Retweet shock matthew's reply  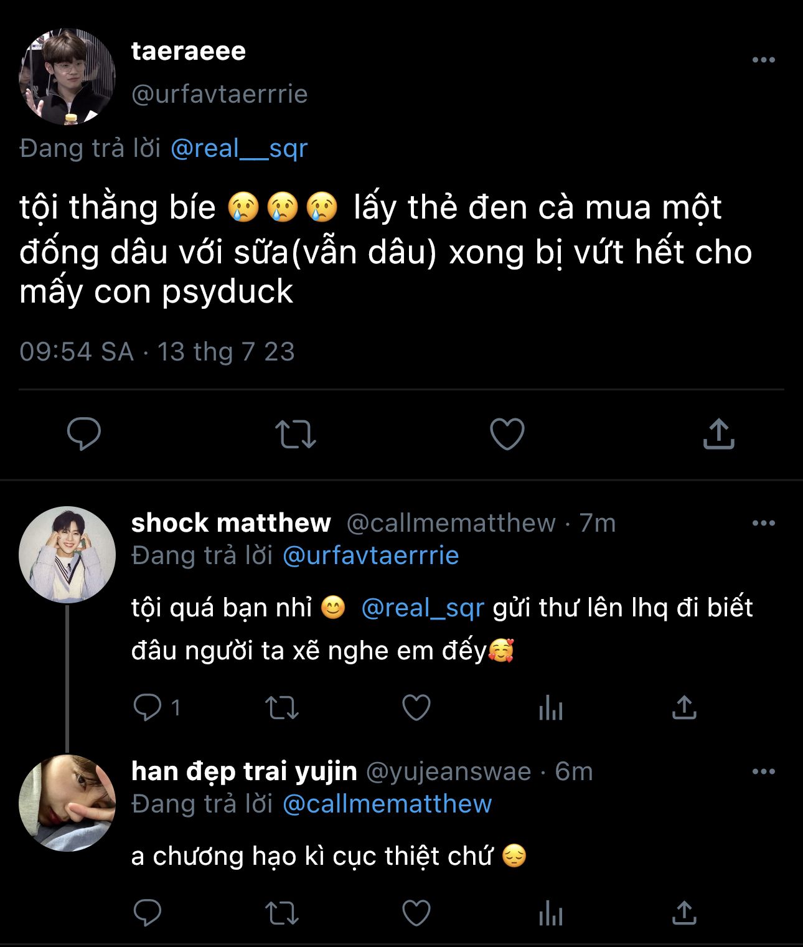(x=282, y=707)
